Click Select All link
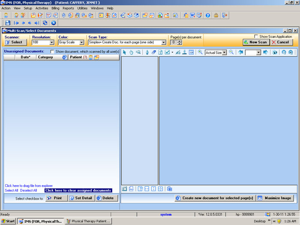Viewport: 300px width, 225px height. 12,191
